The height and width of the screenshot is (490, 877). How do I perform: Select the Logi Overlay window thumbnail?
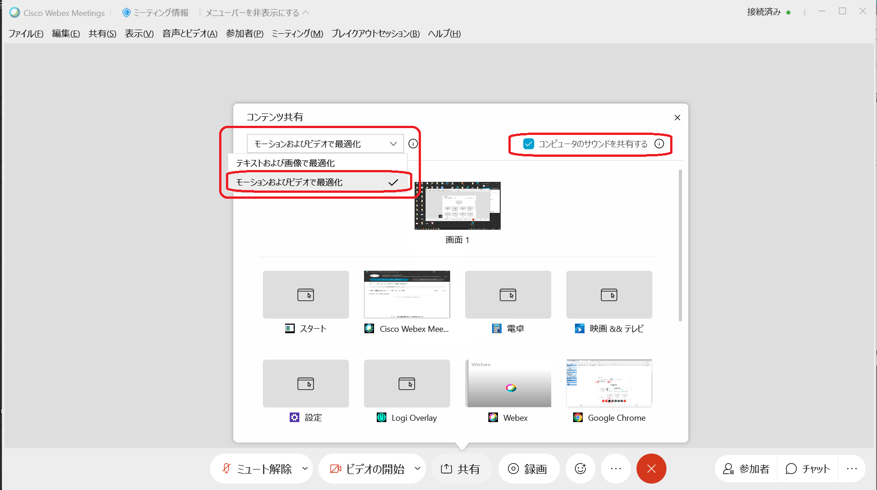407,383
